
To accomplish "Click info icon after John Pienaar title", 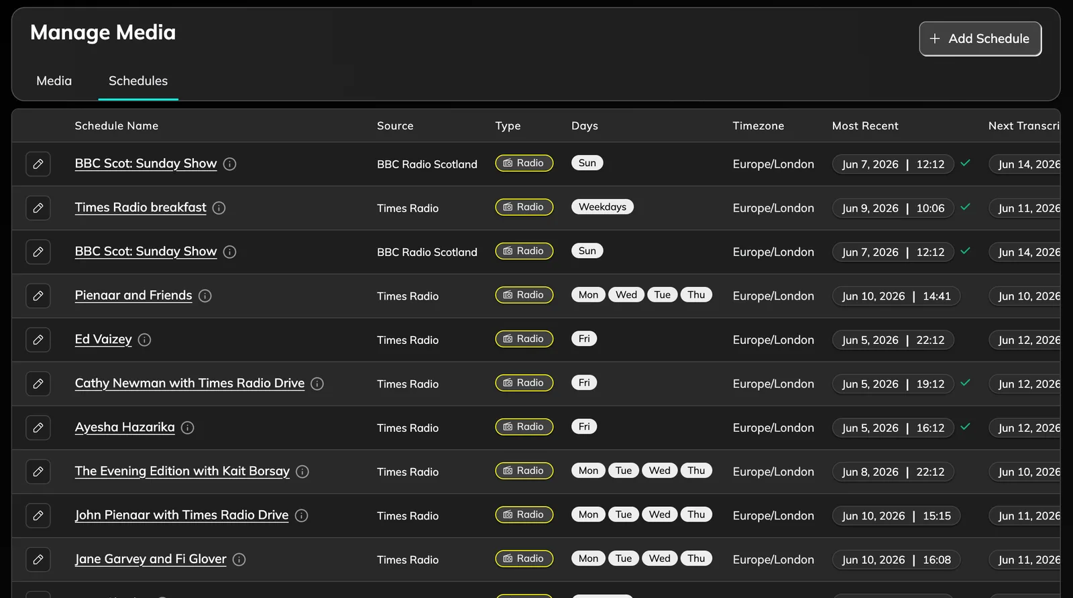I will point(302,516).
